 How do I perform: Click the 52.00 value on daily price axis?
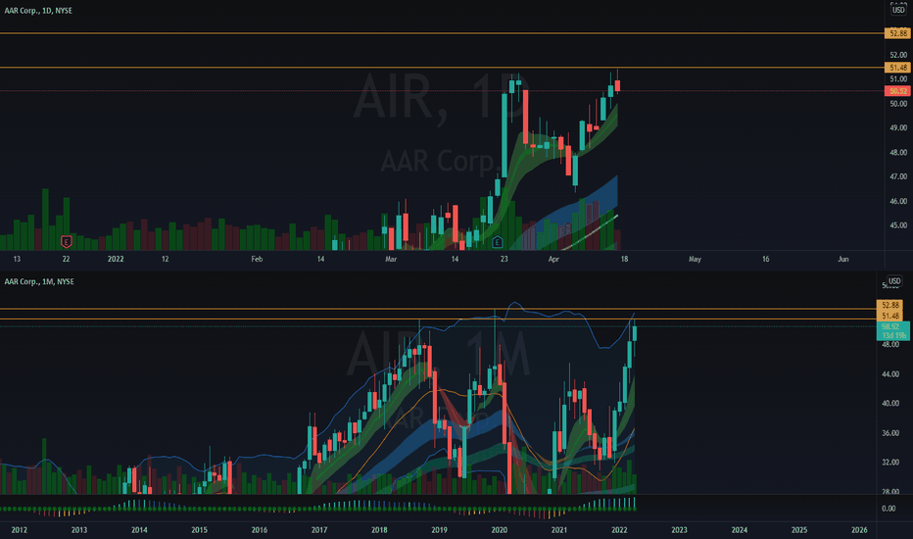(x=898, y=55)
